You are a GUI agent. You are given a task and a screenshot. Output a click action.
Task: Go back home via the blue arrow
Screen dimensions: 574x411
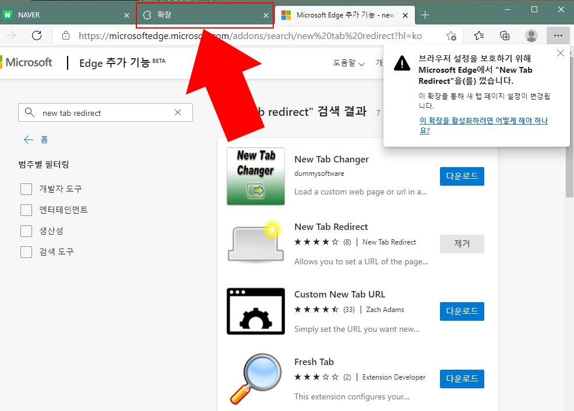[29, 139]
